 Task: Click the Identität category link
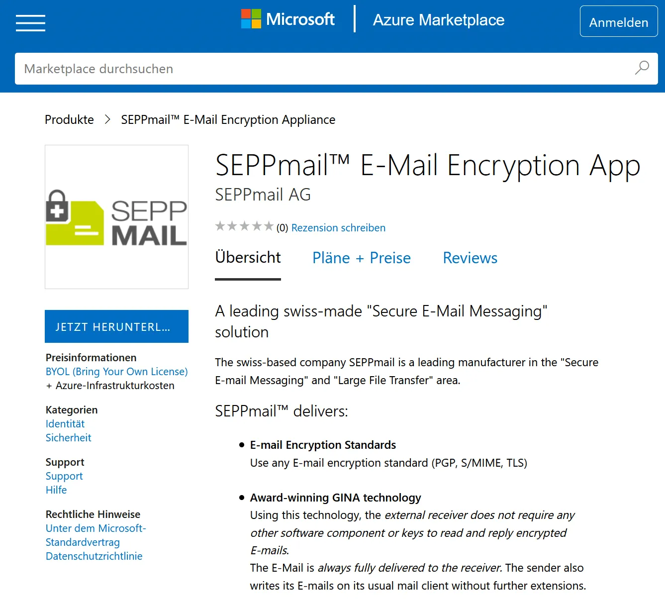coord(65,424)
